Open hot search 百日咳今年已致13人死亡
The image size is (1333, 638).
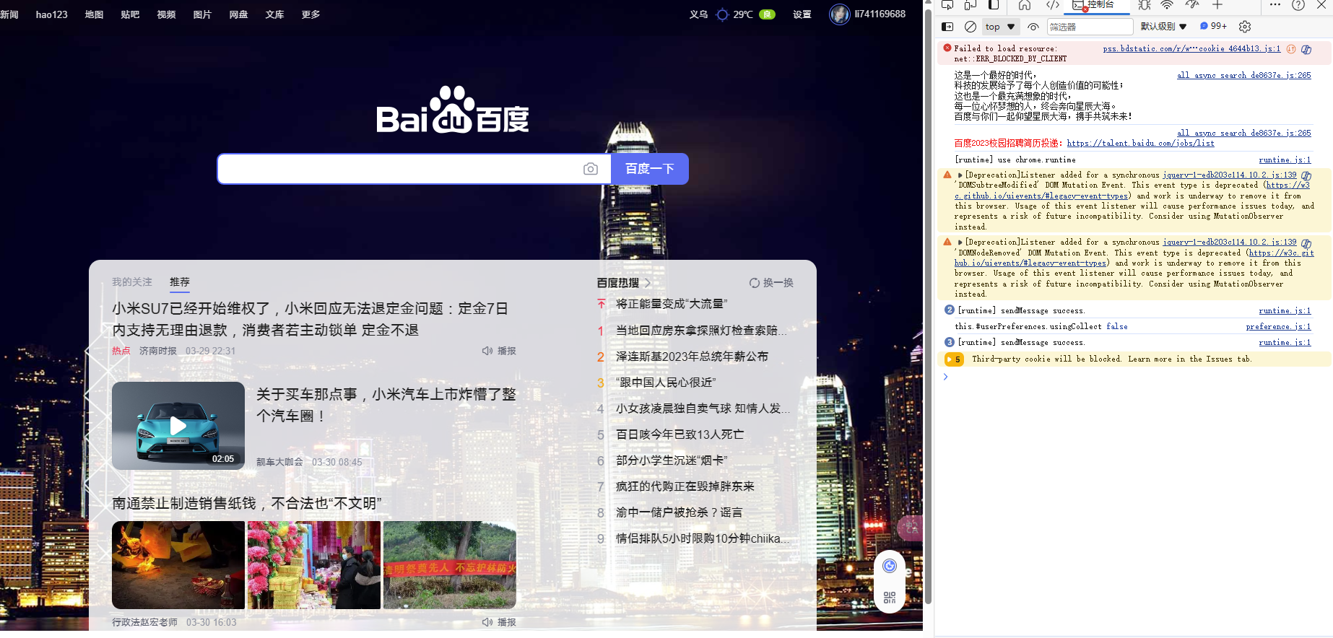click(x=679, y=434)
